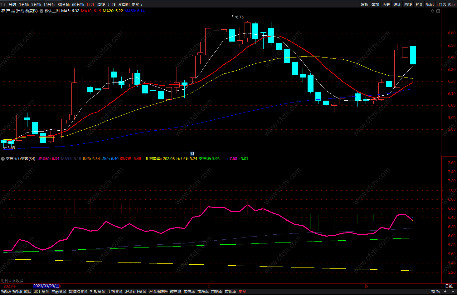Select the 15分钟 timeframe tab
This screenshot has width=457, height=295.
coord(49,4)
